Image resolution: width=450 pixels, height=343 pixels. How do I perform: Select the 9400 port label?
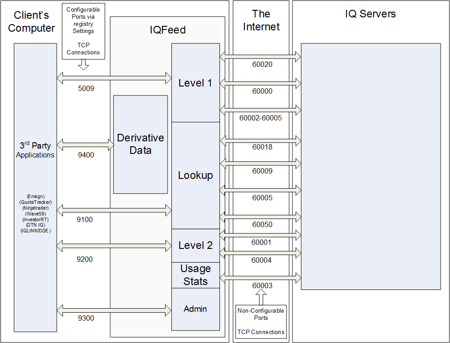86,155
